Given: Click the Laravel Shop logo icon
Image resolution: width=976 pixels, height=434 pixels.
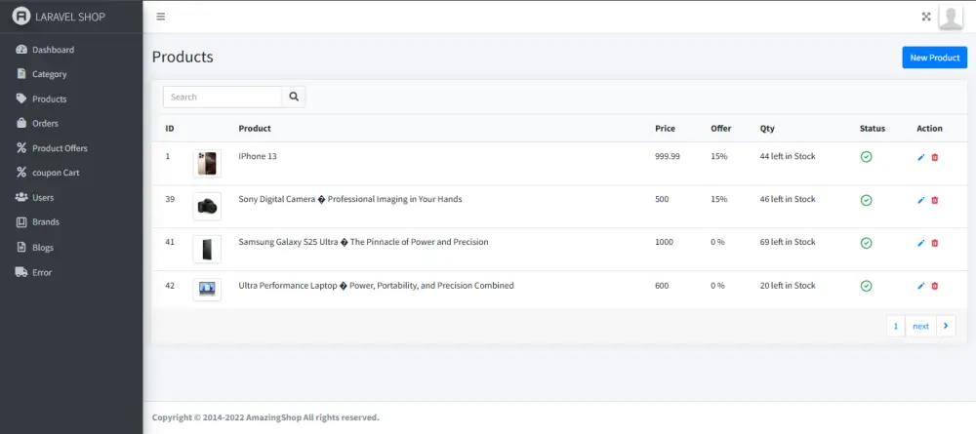Looking at the screenshot, I should click(x=21, y=17).
